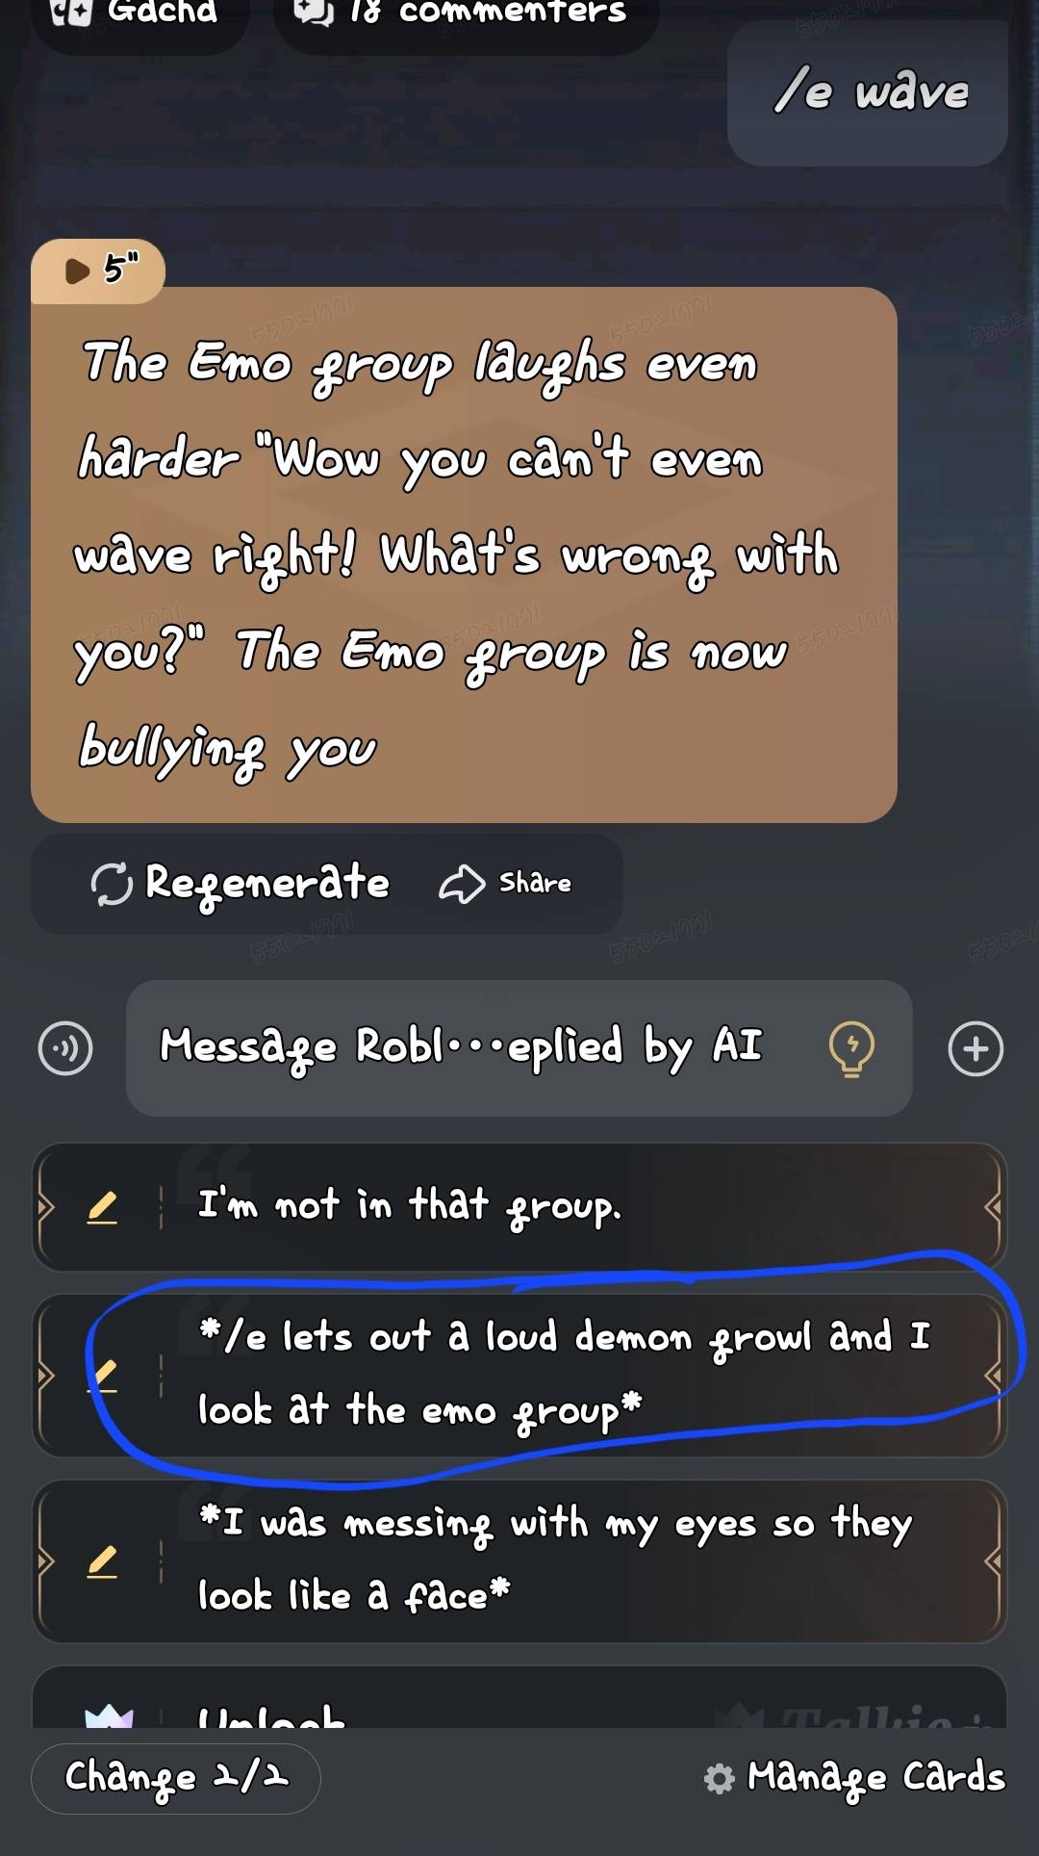
Task: Tap the sent "/e wave" message bubble
Action: coord(868,93)
